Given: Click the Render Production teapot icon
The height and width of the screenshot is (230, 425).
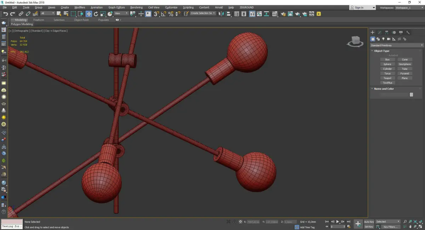Looking at the screenshot, I should (297, 13).
